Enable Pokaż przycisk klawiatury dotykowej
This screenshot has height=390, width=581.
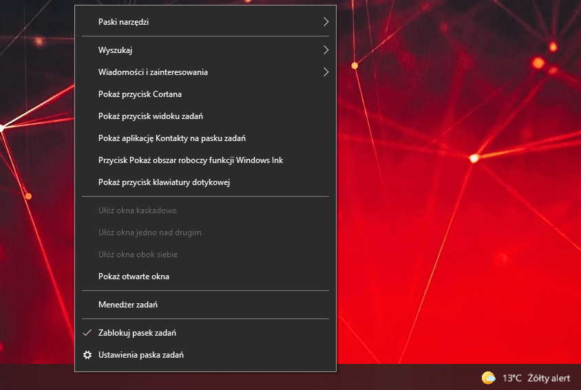[x=205, y=182]
